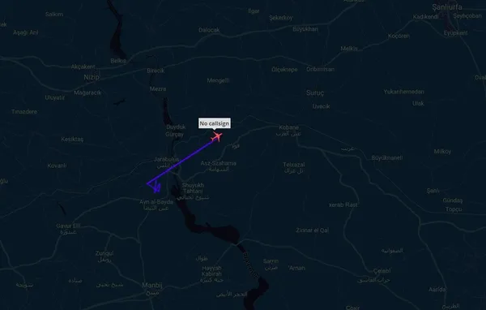Select the Ayn al-Bayda label
The height and width of the screenshot is (310, 486).
(x=156, y=202)
